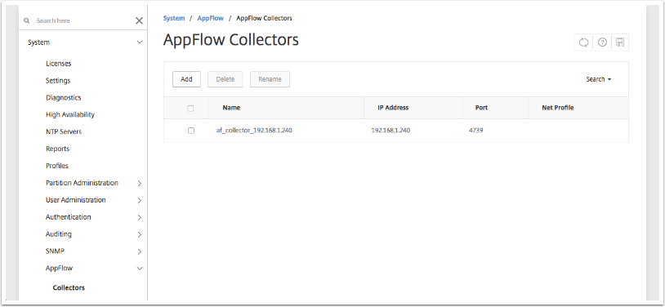
Task: Select Profiles in the sidebar
Action: [57, 166]
